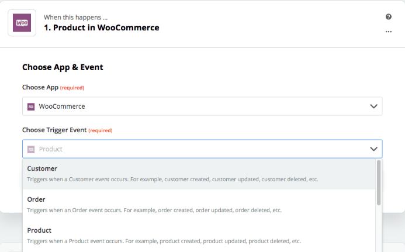Select the Customer trigger event option
The image size is (405, 252).
pyautogui.click(x=43, y=168)
